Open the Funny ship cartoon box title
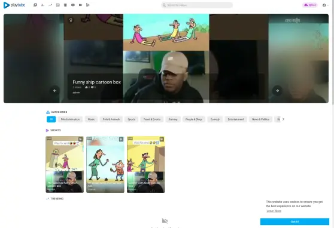The height and width of the screenshot is (228, 334). 97,82
